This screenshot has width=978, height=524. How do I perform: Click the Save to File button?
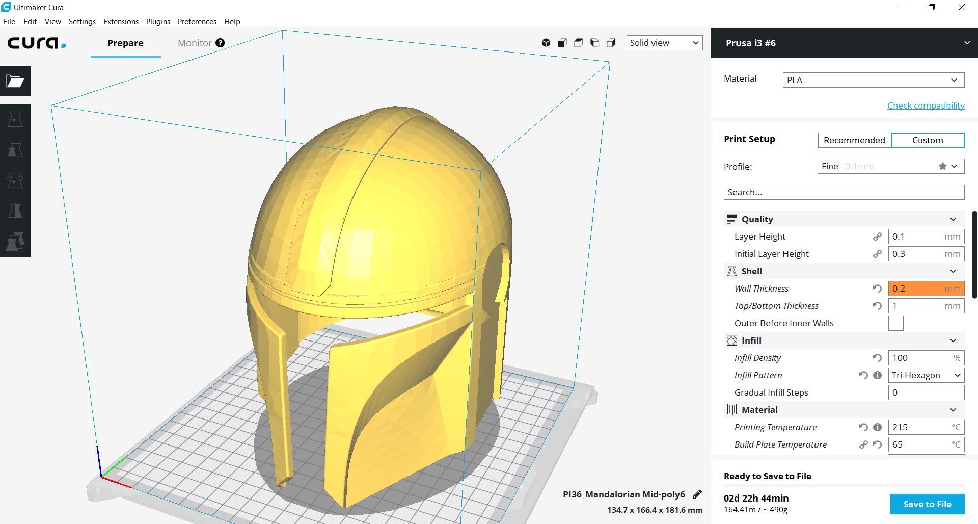pos(927,504)
